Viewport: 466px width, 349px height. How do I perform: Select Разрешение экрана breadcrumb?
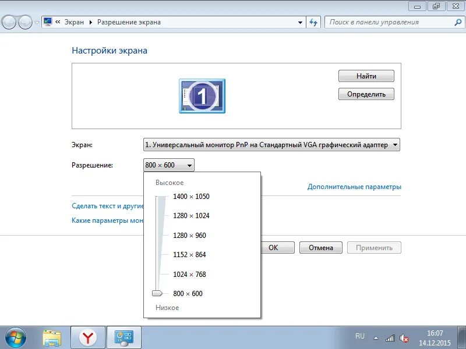pyautogui.click(x=129, y=22)
